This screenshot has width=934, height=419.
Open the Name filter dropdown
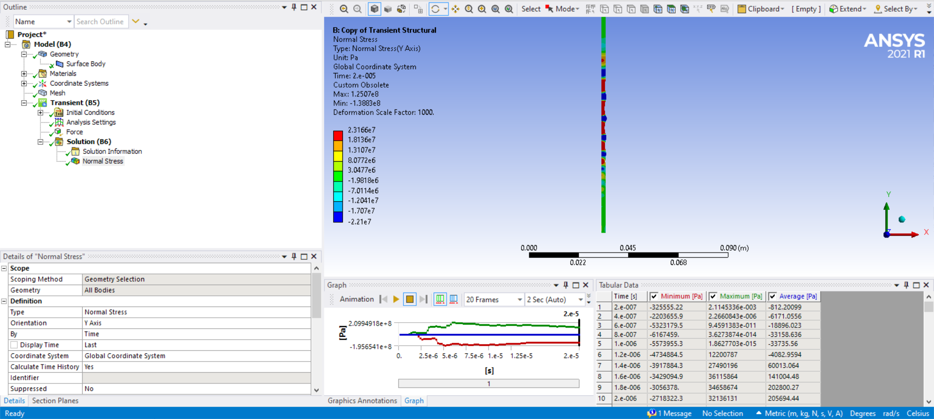[69, 21]
